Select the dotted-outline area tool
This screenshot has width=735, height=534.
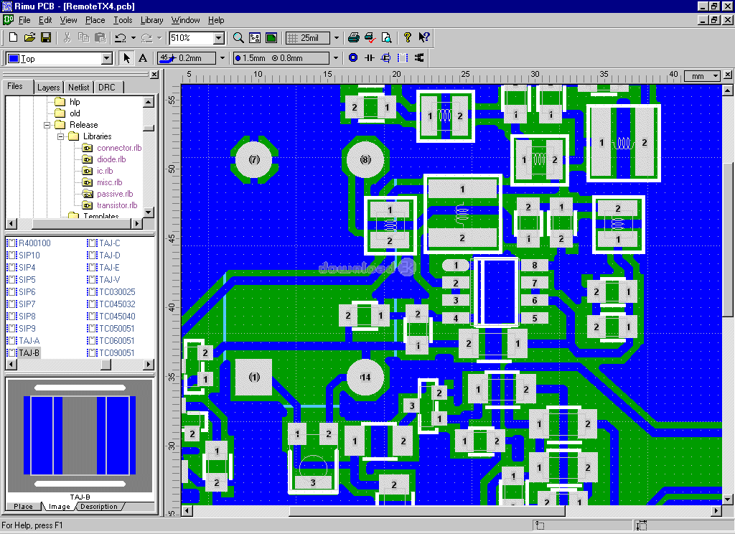pos(402,57)
